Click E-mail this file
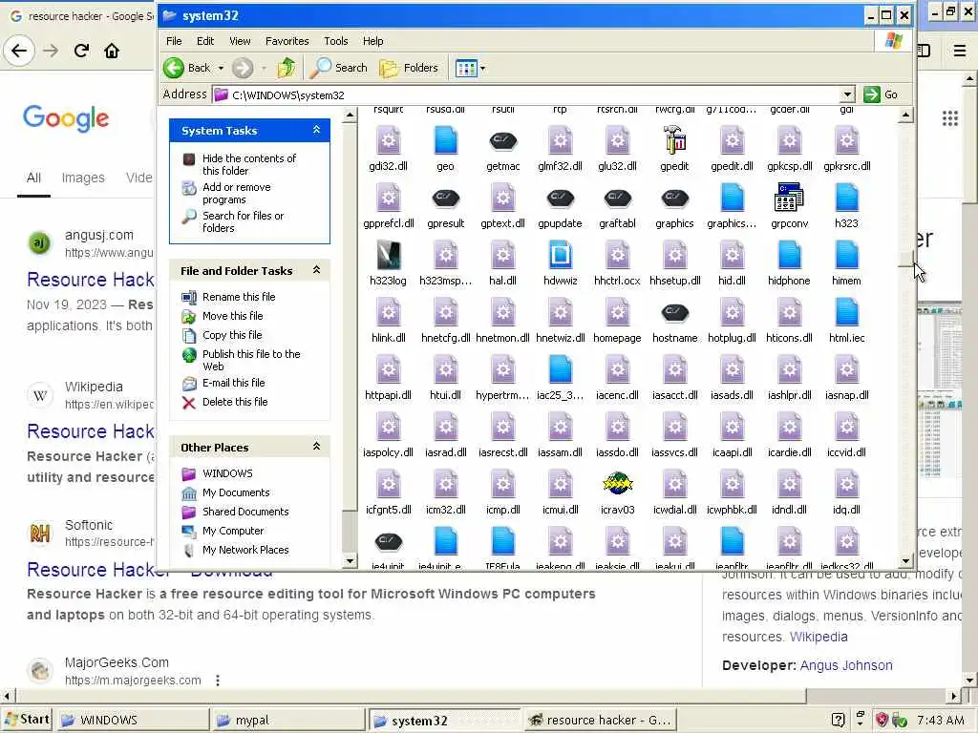This screenshot has height=733, width=978. coord(233,383)
